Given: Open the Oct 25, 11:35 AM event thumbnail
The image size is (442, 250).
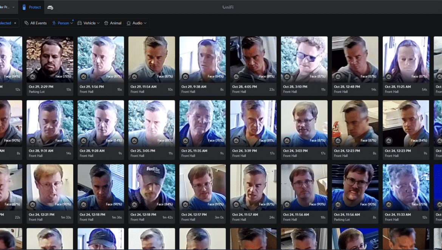Looking at the screenshot, I should (x=202, y=123).
